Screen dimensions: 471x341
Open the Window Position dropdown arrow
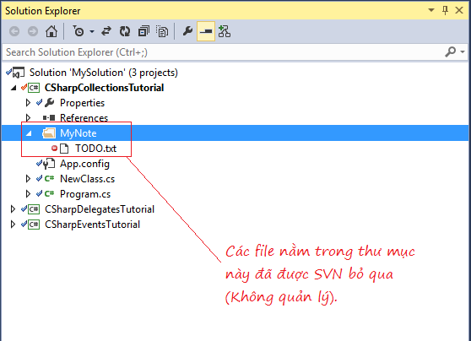[431, 10]
